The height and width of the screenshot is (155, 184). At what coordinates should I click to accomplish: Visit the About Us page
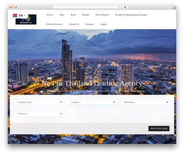[x=74, y=24]
